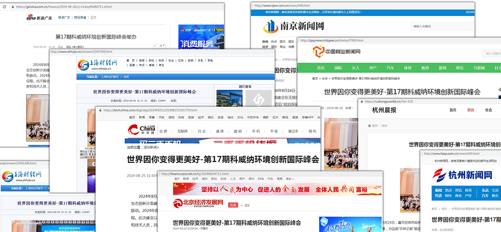The width and height of the screenshot is (501, 232).
Task: Click the China.com logo
Action: pyautogui.click(x=142, y=127)
